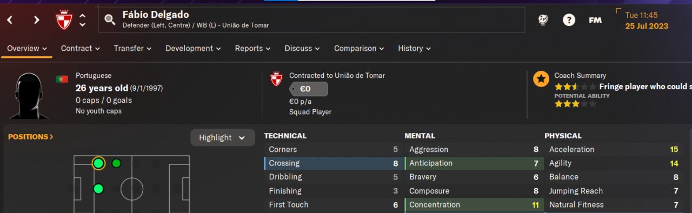Go forward with the right arrow
This screenshot has height=213, width=692.
pos(36,20)
